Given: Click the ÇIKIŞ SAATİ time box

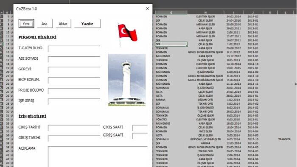Looking at the screenshot, I should (140, 128).
